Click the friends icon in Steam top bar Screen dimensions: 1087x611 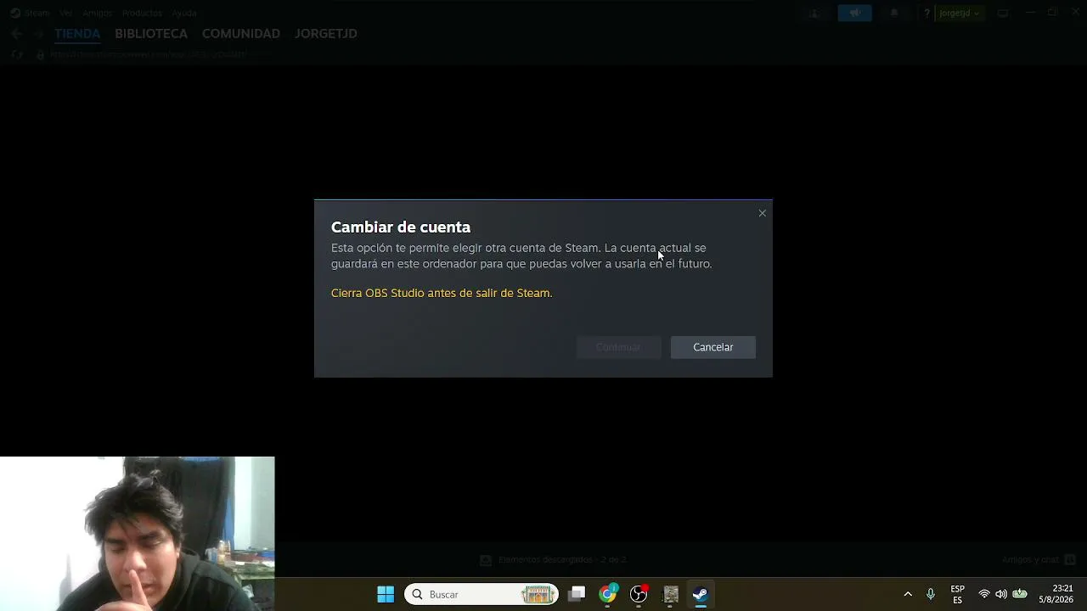814,13
